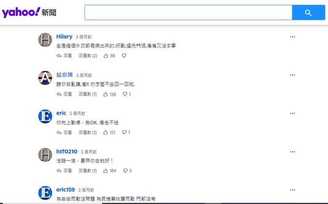Click eric's blue E avatar

click(x=45, y=116)
